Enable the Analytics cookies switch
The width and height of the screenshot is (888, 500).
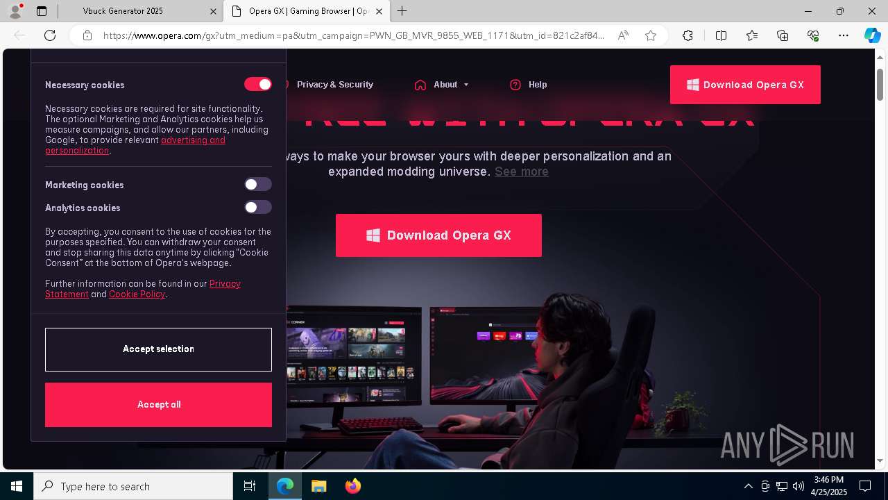(x=257, y=207)
